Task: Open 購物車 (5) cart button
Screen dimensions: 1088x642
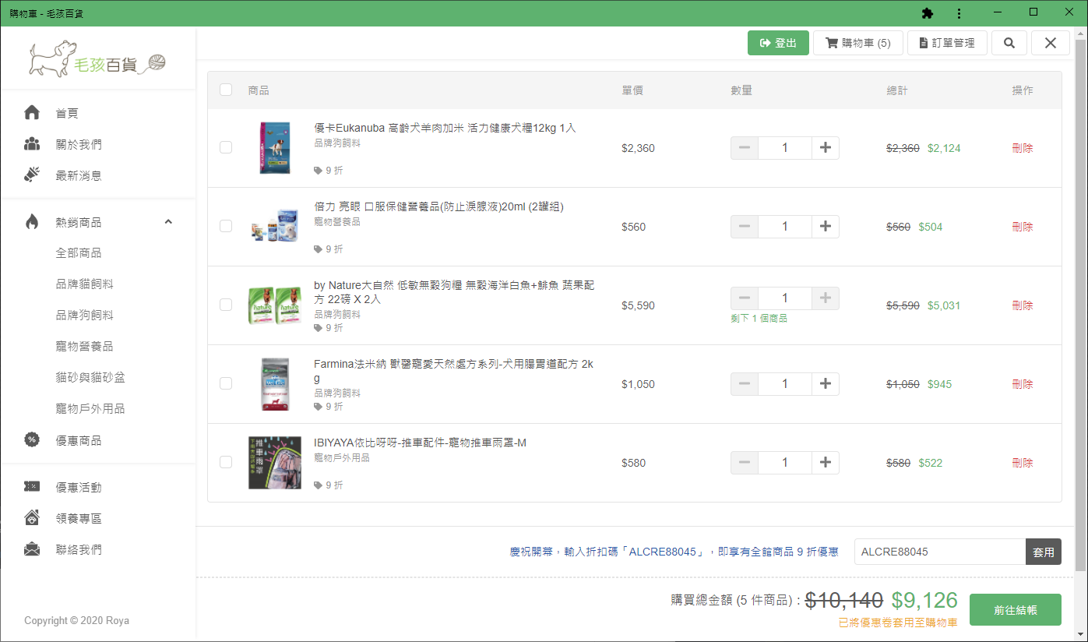Action: pos(857,43)
